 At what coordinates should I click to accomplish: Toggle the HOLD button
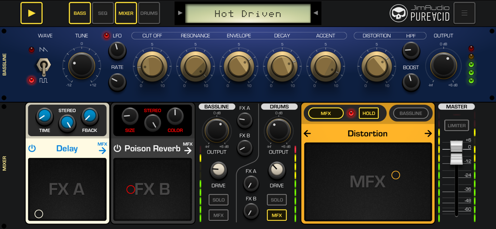point(369,113)
